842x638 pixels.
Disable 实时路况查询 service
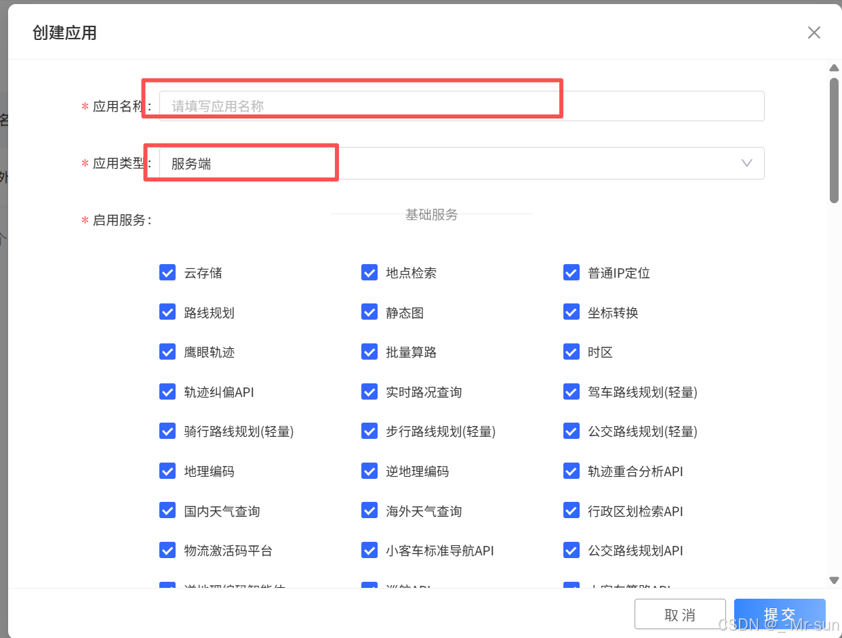coord(369,391)
